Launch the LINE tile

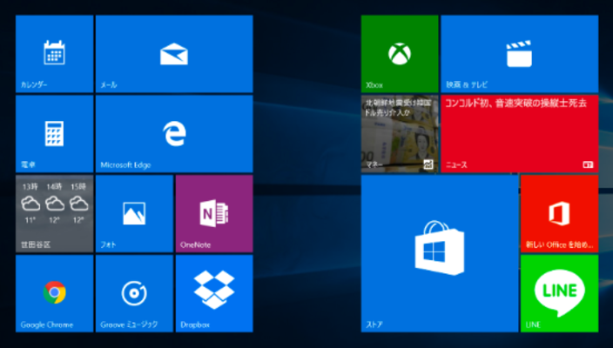click(559, 293)
